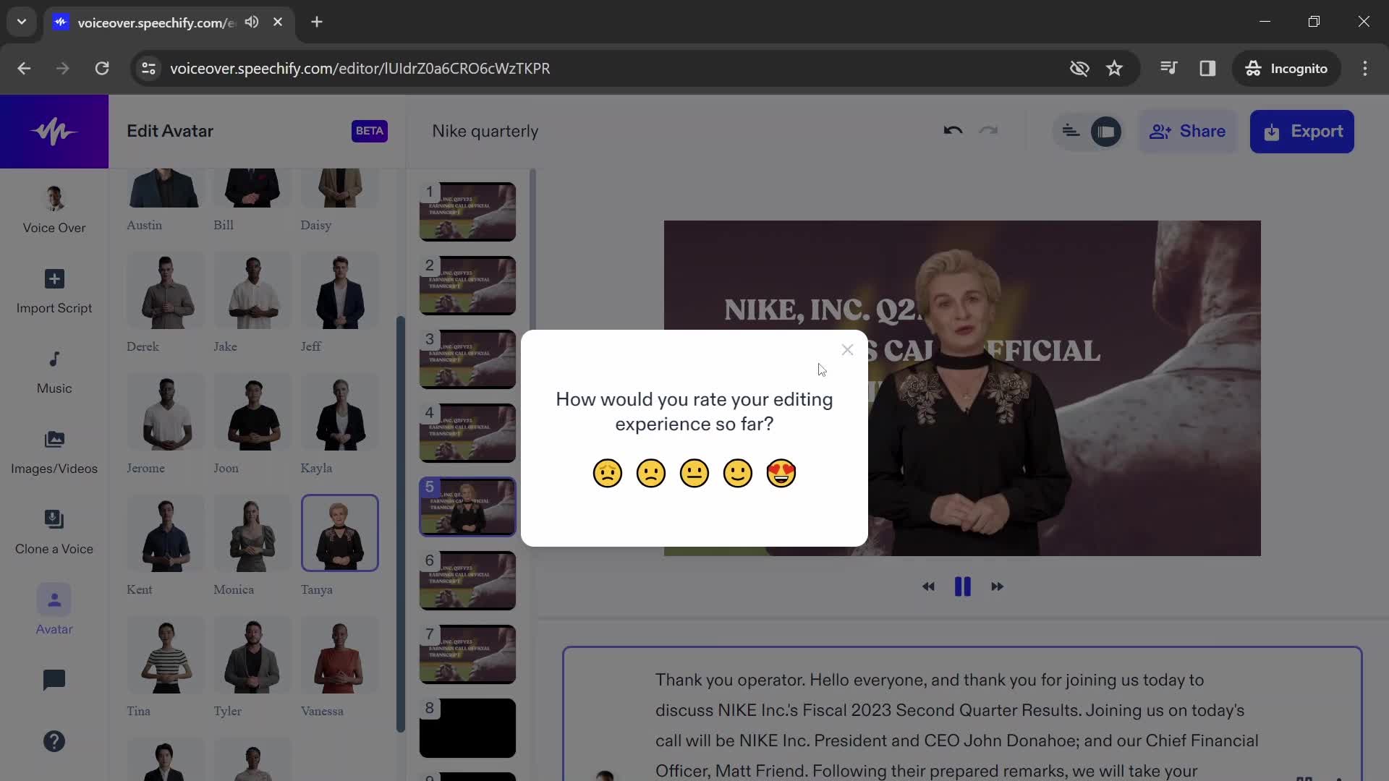Select the neutral face emoji rating
The height and width of the screenshot is (781, 1389).
pyautogui.click(x=694, y=474)
